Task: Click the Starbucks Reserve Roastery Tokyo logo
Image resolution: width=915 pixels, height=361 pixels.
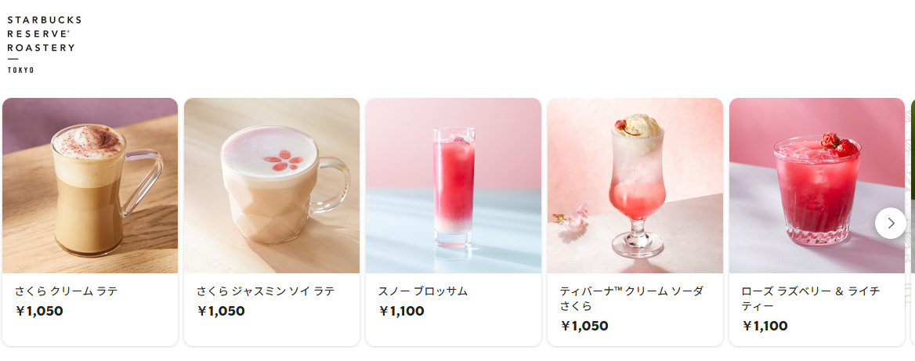Action: tap(44, 45)
